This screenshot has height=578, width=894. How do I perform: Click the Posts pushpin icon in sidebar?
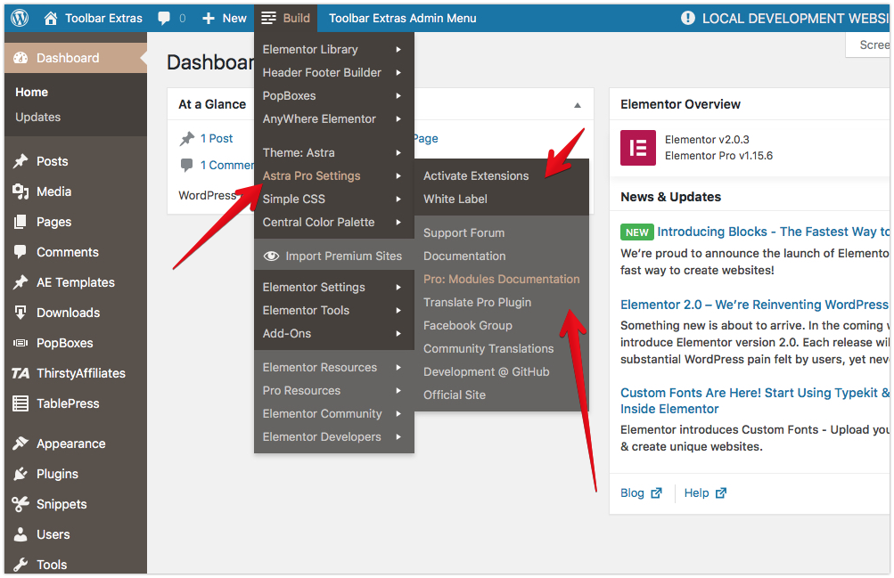coord(21,161)
